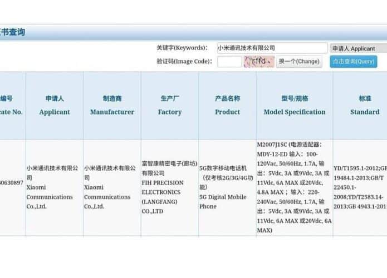Click the Image Code label text

[x=184, y=61]
